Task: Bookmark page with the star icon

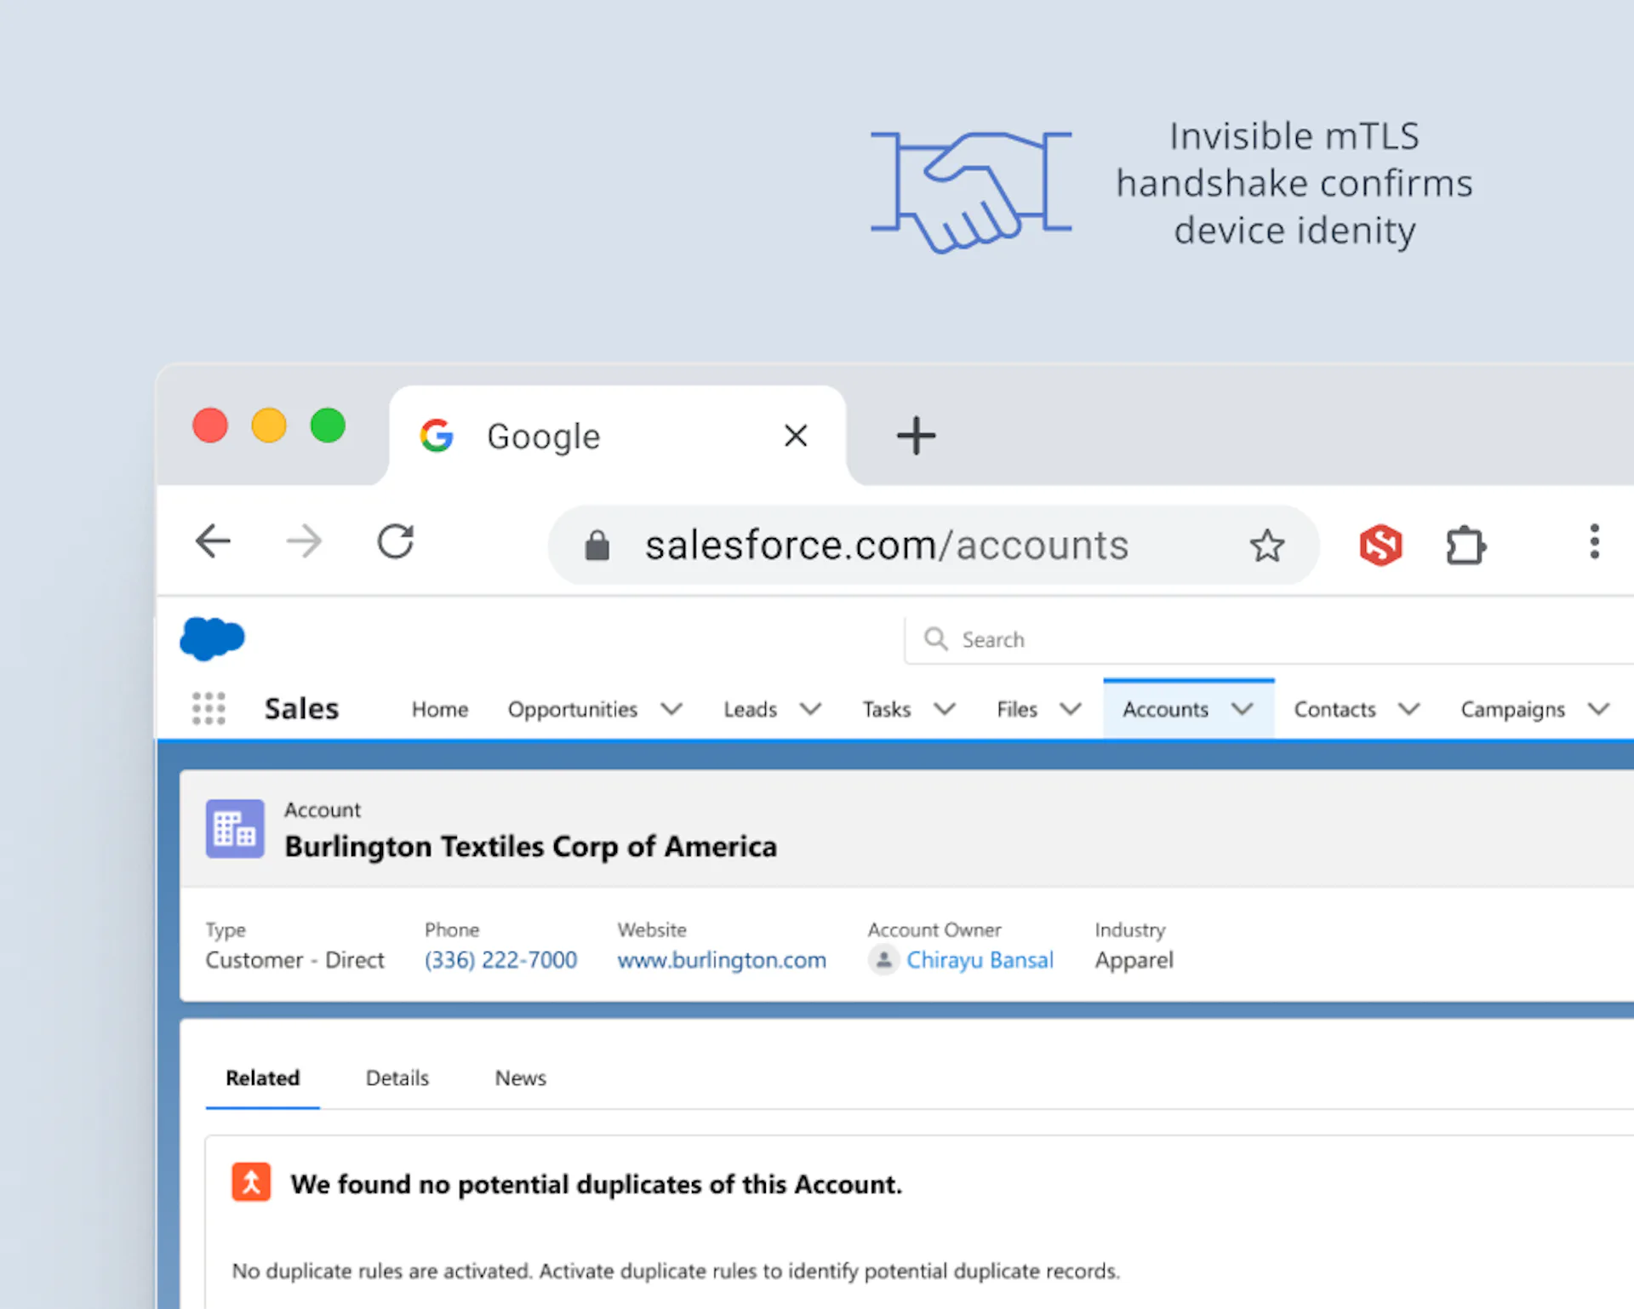Action: [x=1266, y=545]
